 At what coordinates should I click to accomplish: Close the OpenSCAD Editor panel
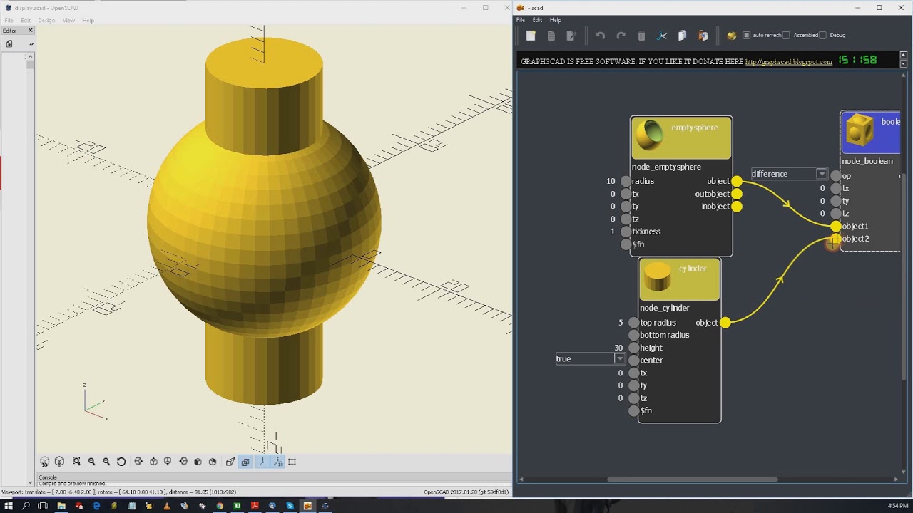(x=30, y=31)
